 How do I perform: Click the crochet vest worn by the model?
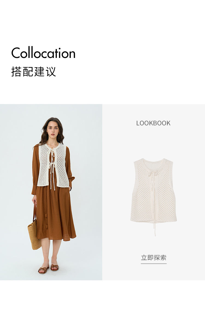tap(53, 166)
